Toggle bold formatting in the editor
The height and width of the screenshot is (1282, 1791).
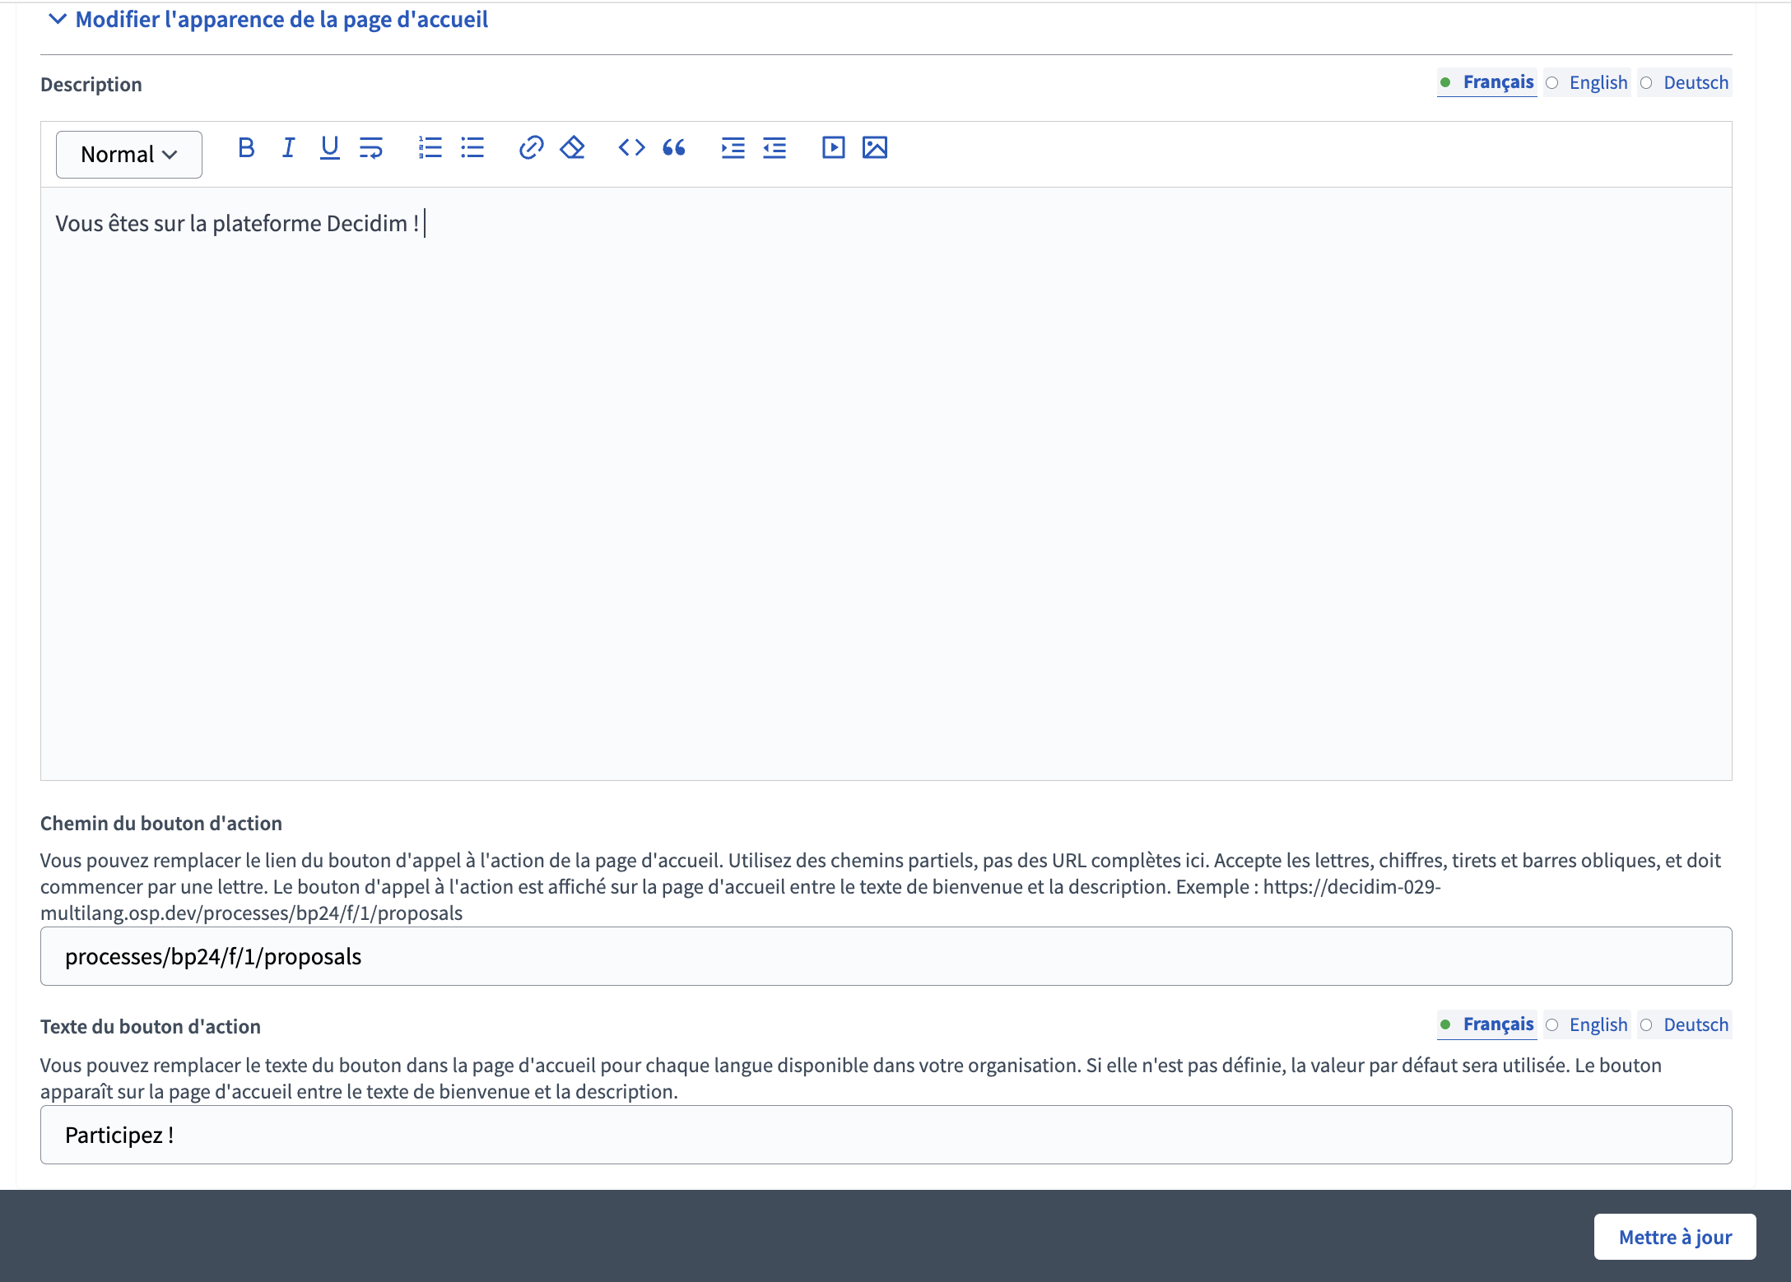[245, 148]
